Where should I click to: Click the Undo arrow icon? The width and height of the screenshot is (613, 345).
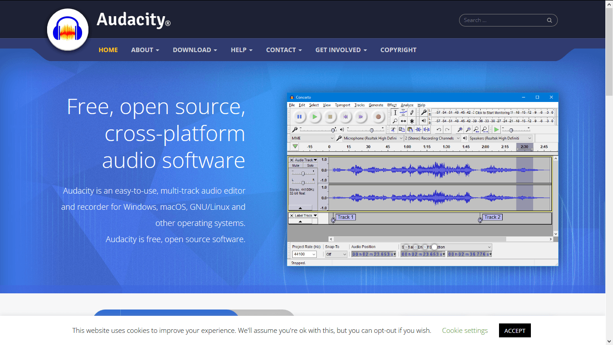439,129
